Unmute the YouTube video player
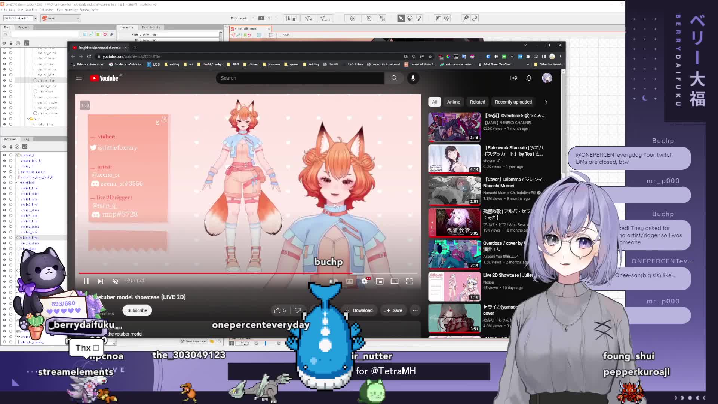 tap(115, 281)
